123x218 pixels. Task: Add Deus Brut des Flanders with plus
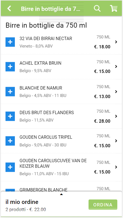10,116
